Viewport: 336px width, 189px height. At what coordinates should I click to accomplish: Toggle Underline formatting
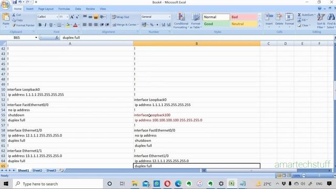click(51, 25)
